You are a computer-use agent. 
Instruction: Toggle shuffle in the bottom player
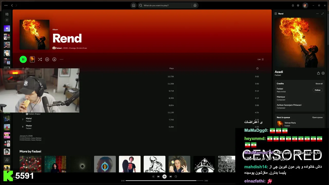153,177
